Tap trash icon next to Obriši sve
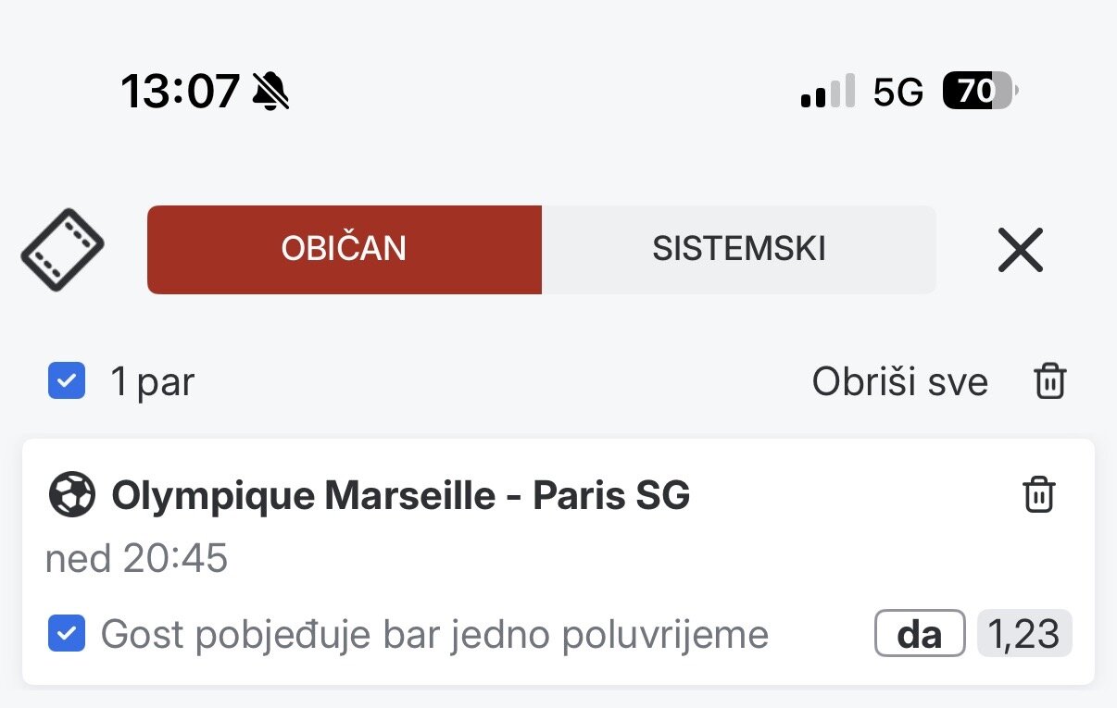Image resolution: width=1117 pixels, height=708 pixels. [1050, 381]
